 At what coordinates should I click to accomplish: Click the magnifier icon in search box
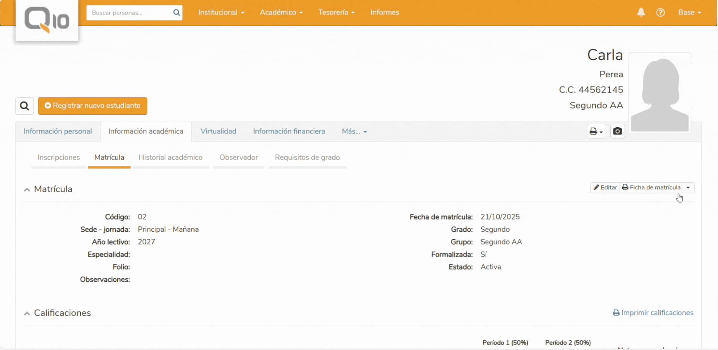[x=176, y=13]
